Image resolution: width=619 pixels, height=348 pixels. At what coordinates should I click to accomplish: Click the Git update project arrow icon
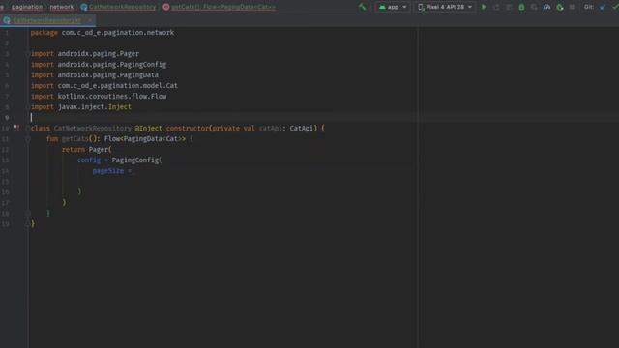pyautogui.click(x=603, y=7)
